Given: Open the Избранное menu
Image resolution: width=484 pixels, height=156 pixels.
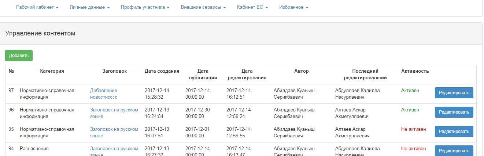Looking at the screenshot, I should 293,7.
